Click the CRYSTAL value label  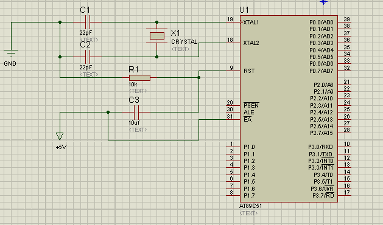coord(184,42)
